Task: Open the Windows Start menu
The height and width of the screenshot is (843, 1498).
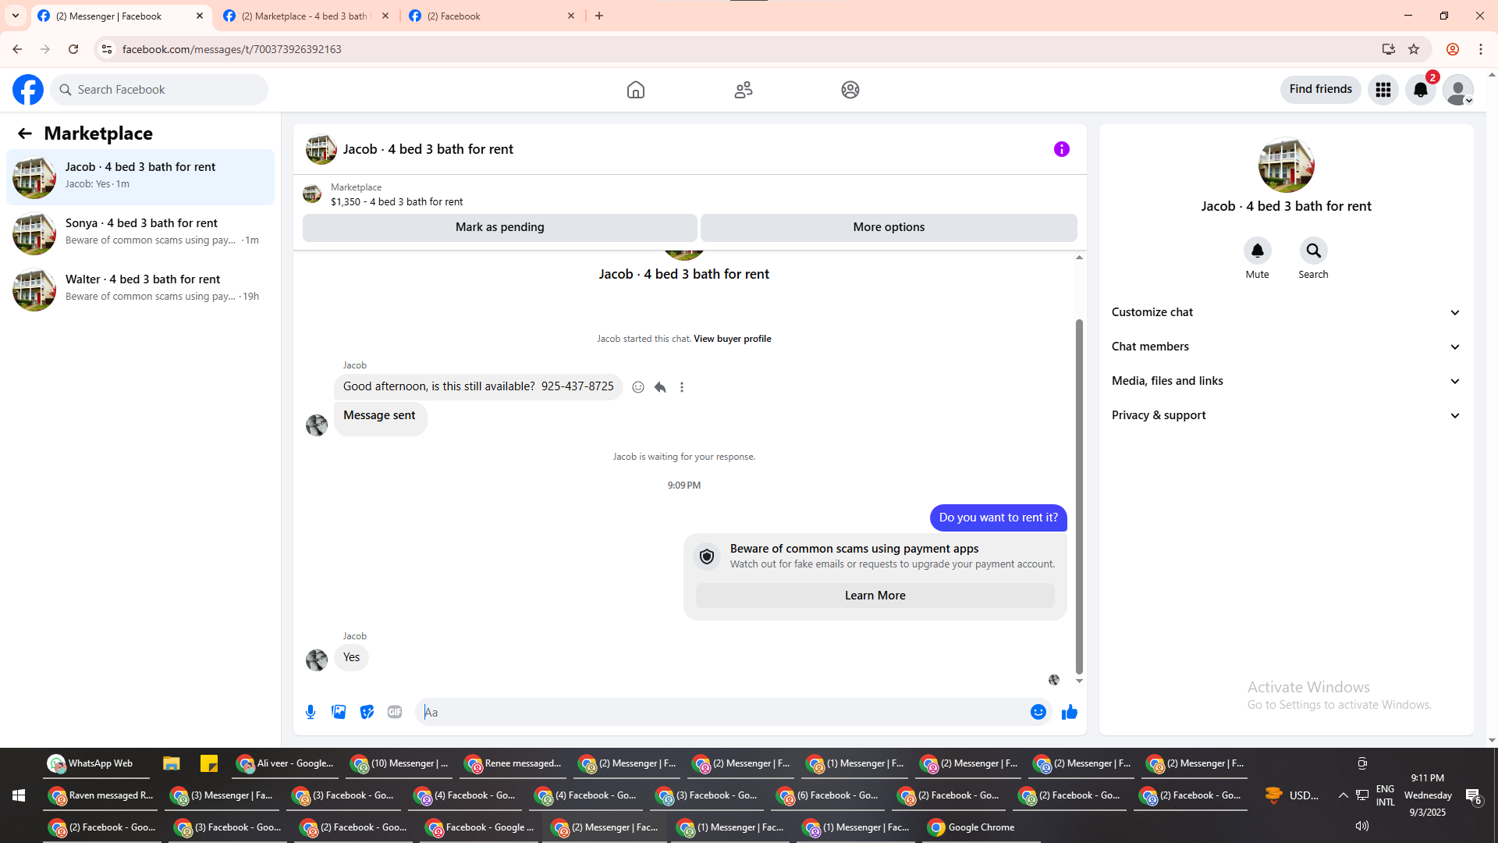Action: pyautogui.click(x=19, y=795)
